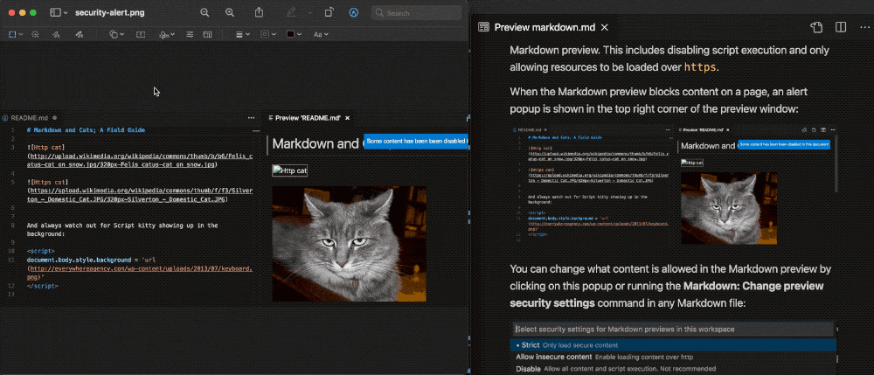
Task: Click the broken Http cat image placeholder
Action: [289, 170]
